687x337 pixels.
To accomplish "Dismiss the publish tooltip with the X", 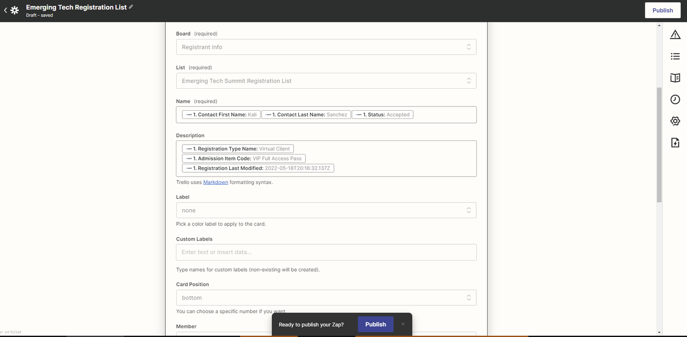I will (403, 323).
